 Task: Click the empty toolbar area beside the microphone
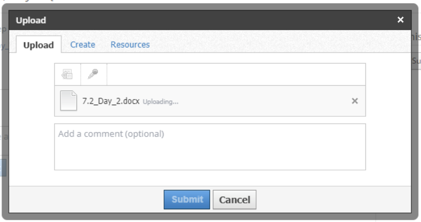[x=236, y=75]
